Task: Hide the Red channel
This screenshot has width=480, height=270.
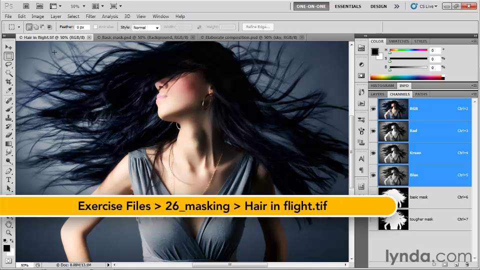Action: pos(373,130)
